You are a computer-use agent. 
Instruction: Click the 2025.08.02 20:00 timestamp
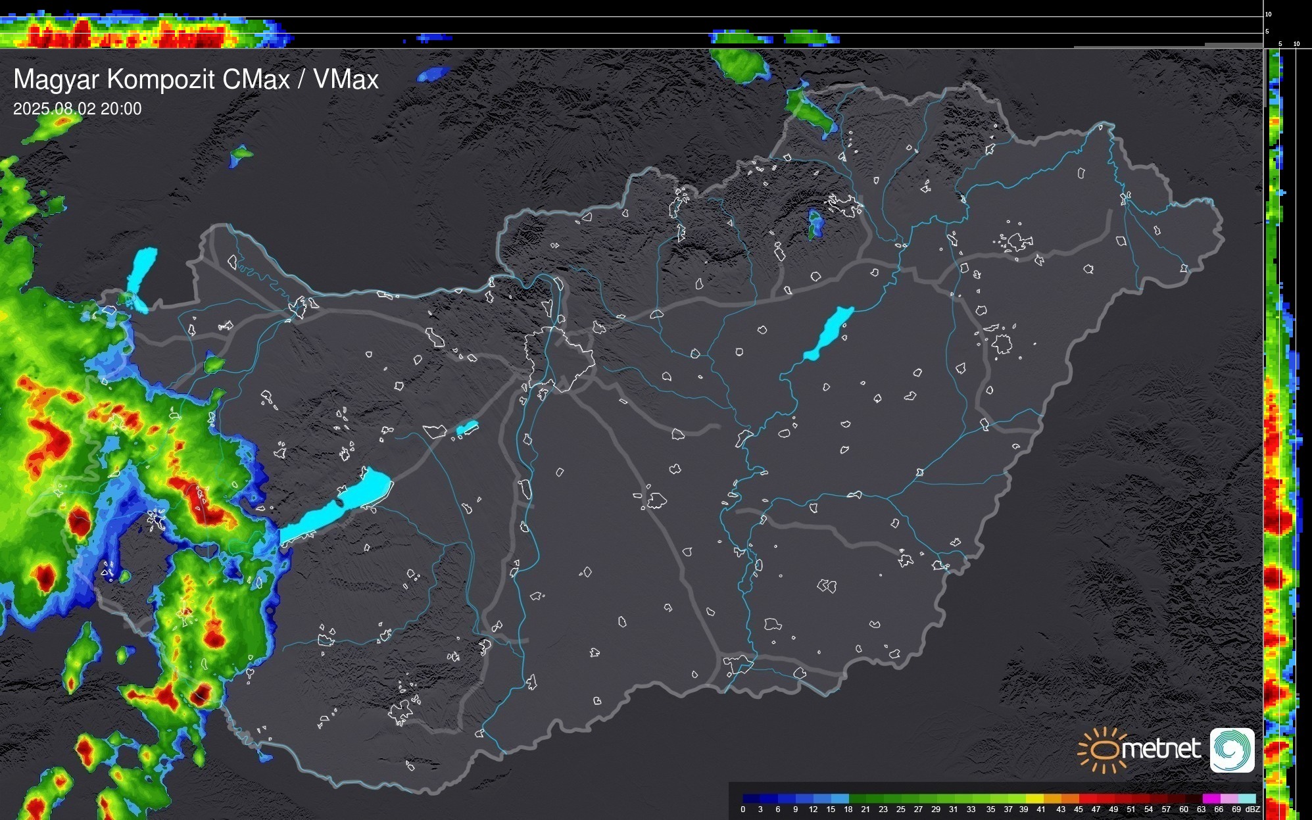tap(77, 109)
